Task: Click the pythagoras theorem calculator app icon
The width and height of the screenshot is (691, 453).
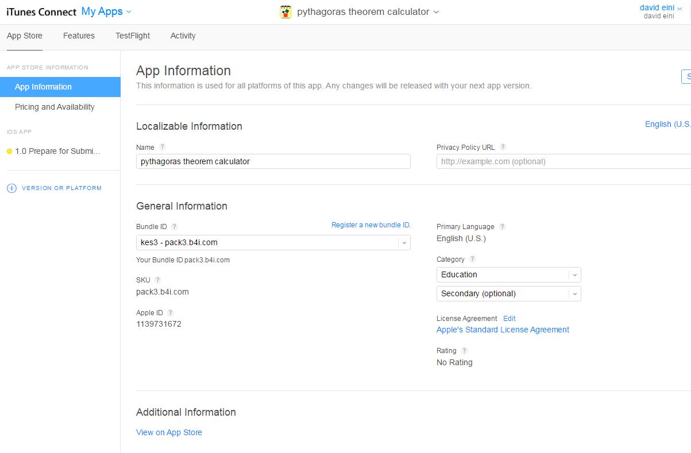Action: tap(285, 12)
